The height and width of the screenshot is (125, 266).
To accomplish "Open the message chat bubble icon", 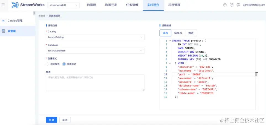I will tap(231, 5).
